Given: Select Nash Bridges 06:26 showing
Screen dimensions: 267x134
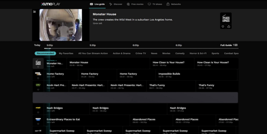Looking at the screenshot, I should pyautogui.click(x=203, y=109).
